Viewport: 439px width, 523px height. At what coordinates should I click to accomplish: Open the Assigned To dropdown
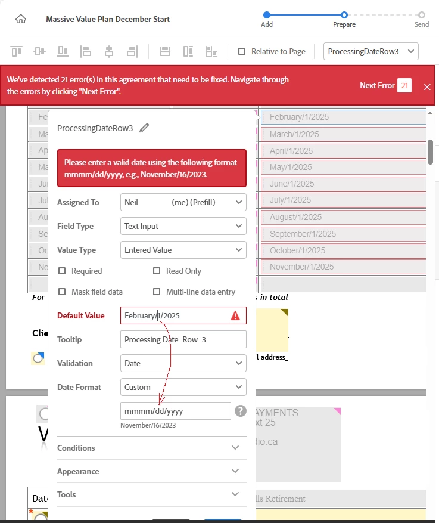point(183,202)
